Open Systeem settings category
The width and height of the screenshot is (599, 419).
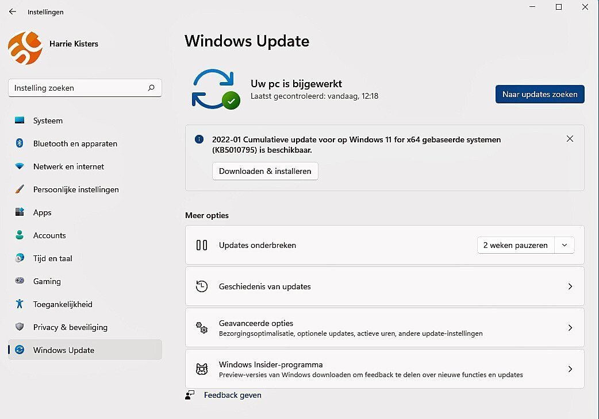coord(85,121)
